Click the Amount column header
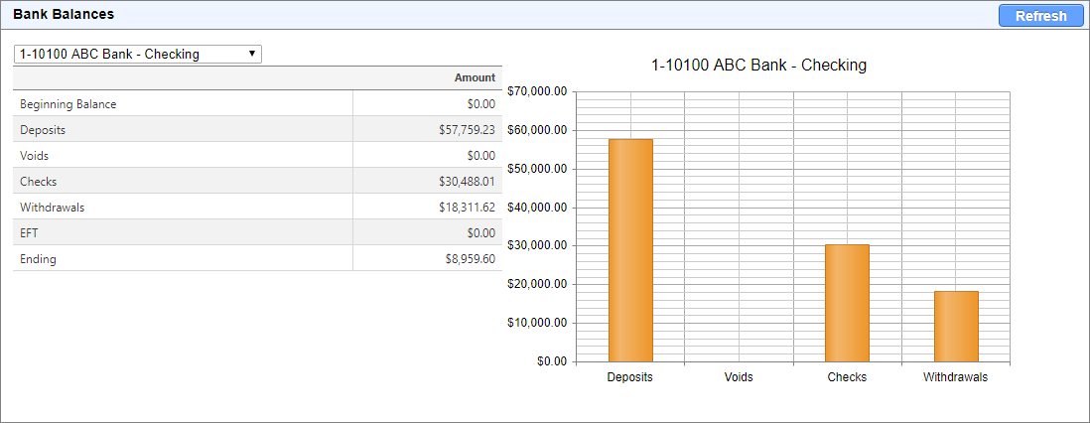Image resolution: width=1090 pixels, height=423 pixels. (x=475, y=77)
